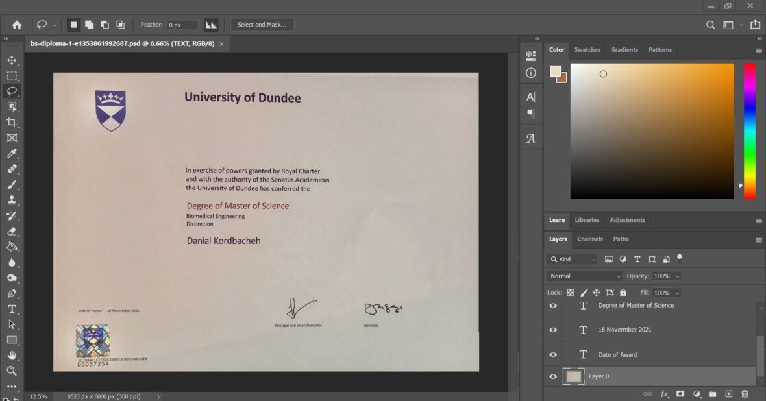
Task: Select the Eyedropper tool
Action: click(12, 153)
